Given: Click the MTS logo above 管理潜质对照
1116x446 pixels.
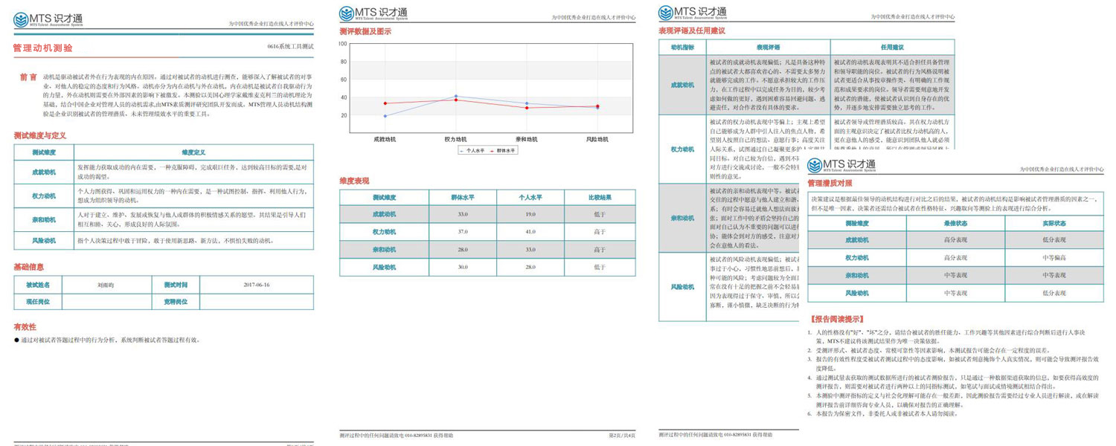Looking at the screenshot, I should pyautogui.click(x=842, y=165).
